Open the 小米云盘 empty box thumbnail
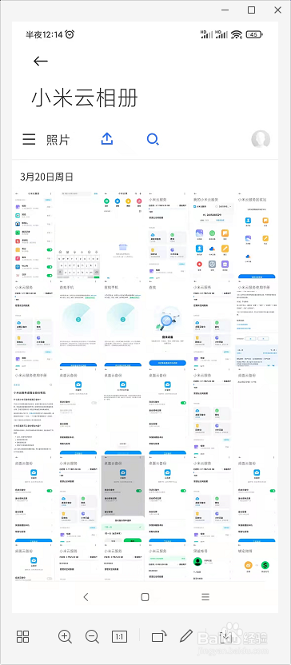This screenshot has height=665, width=291. 122,235
